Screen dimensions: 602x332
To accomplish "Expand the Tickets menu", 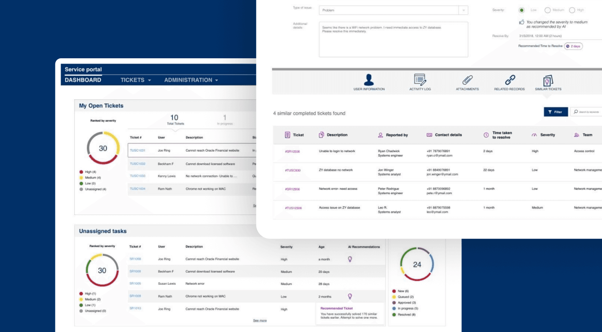I will 136,80.
